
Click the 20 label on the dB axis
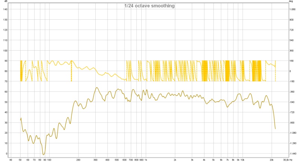pyautogui.click(x=6, y=133)
